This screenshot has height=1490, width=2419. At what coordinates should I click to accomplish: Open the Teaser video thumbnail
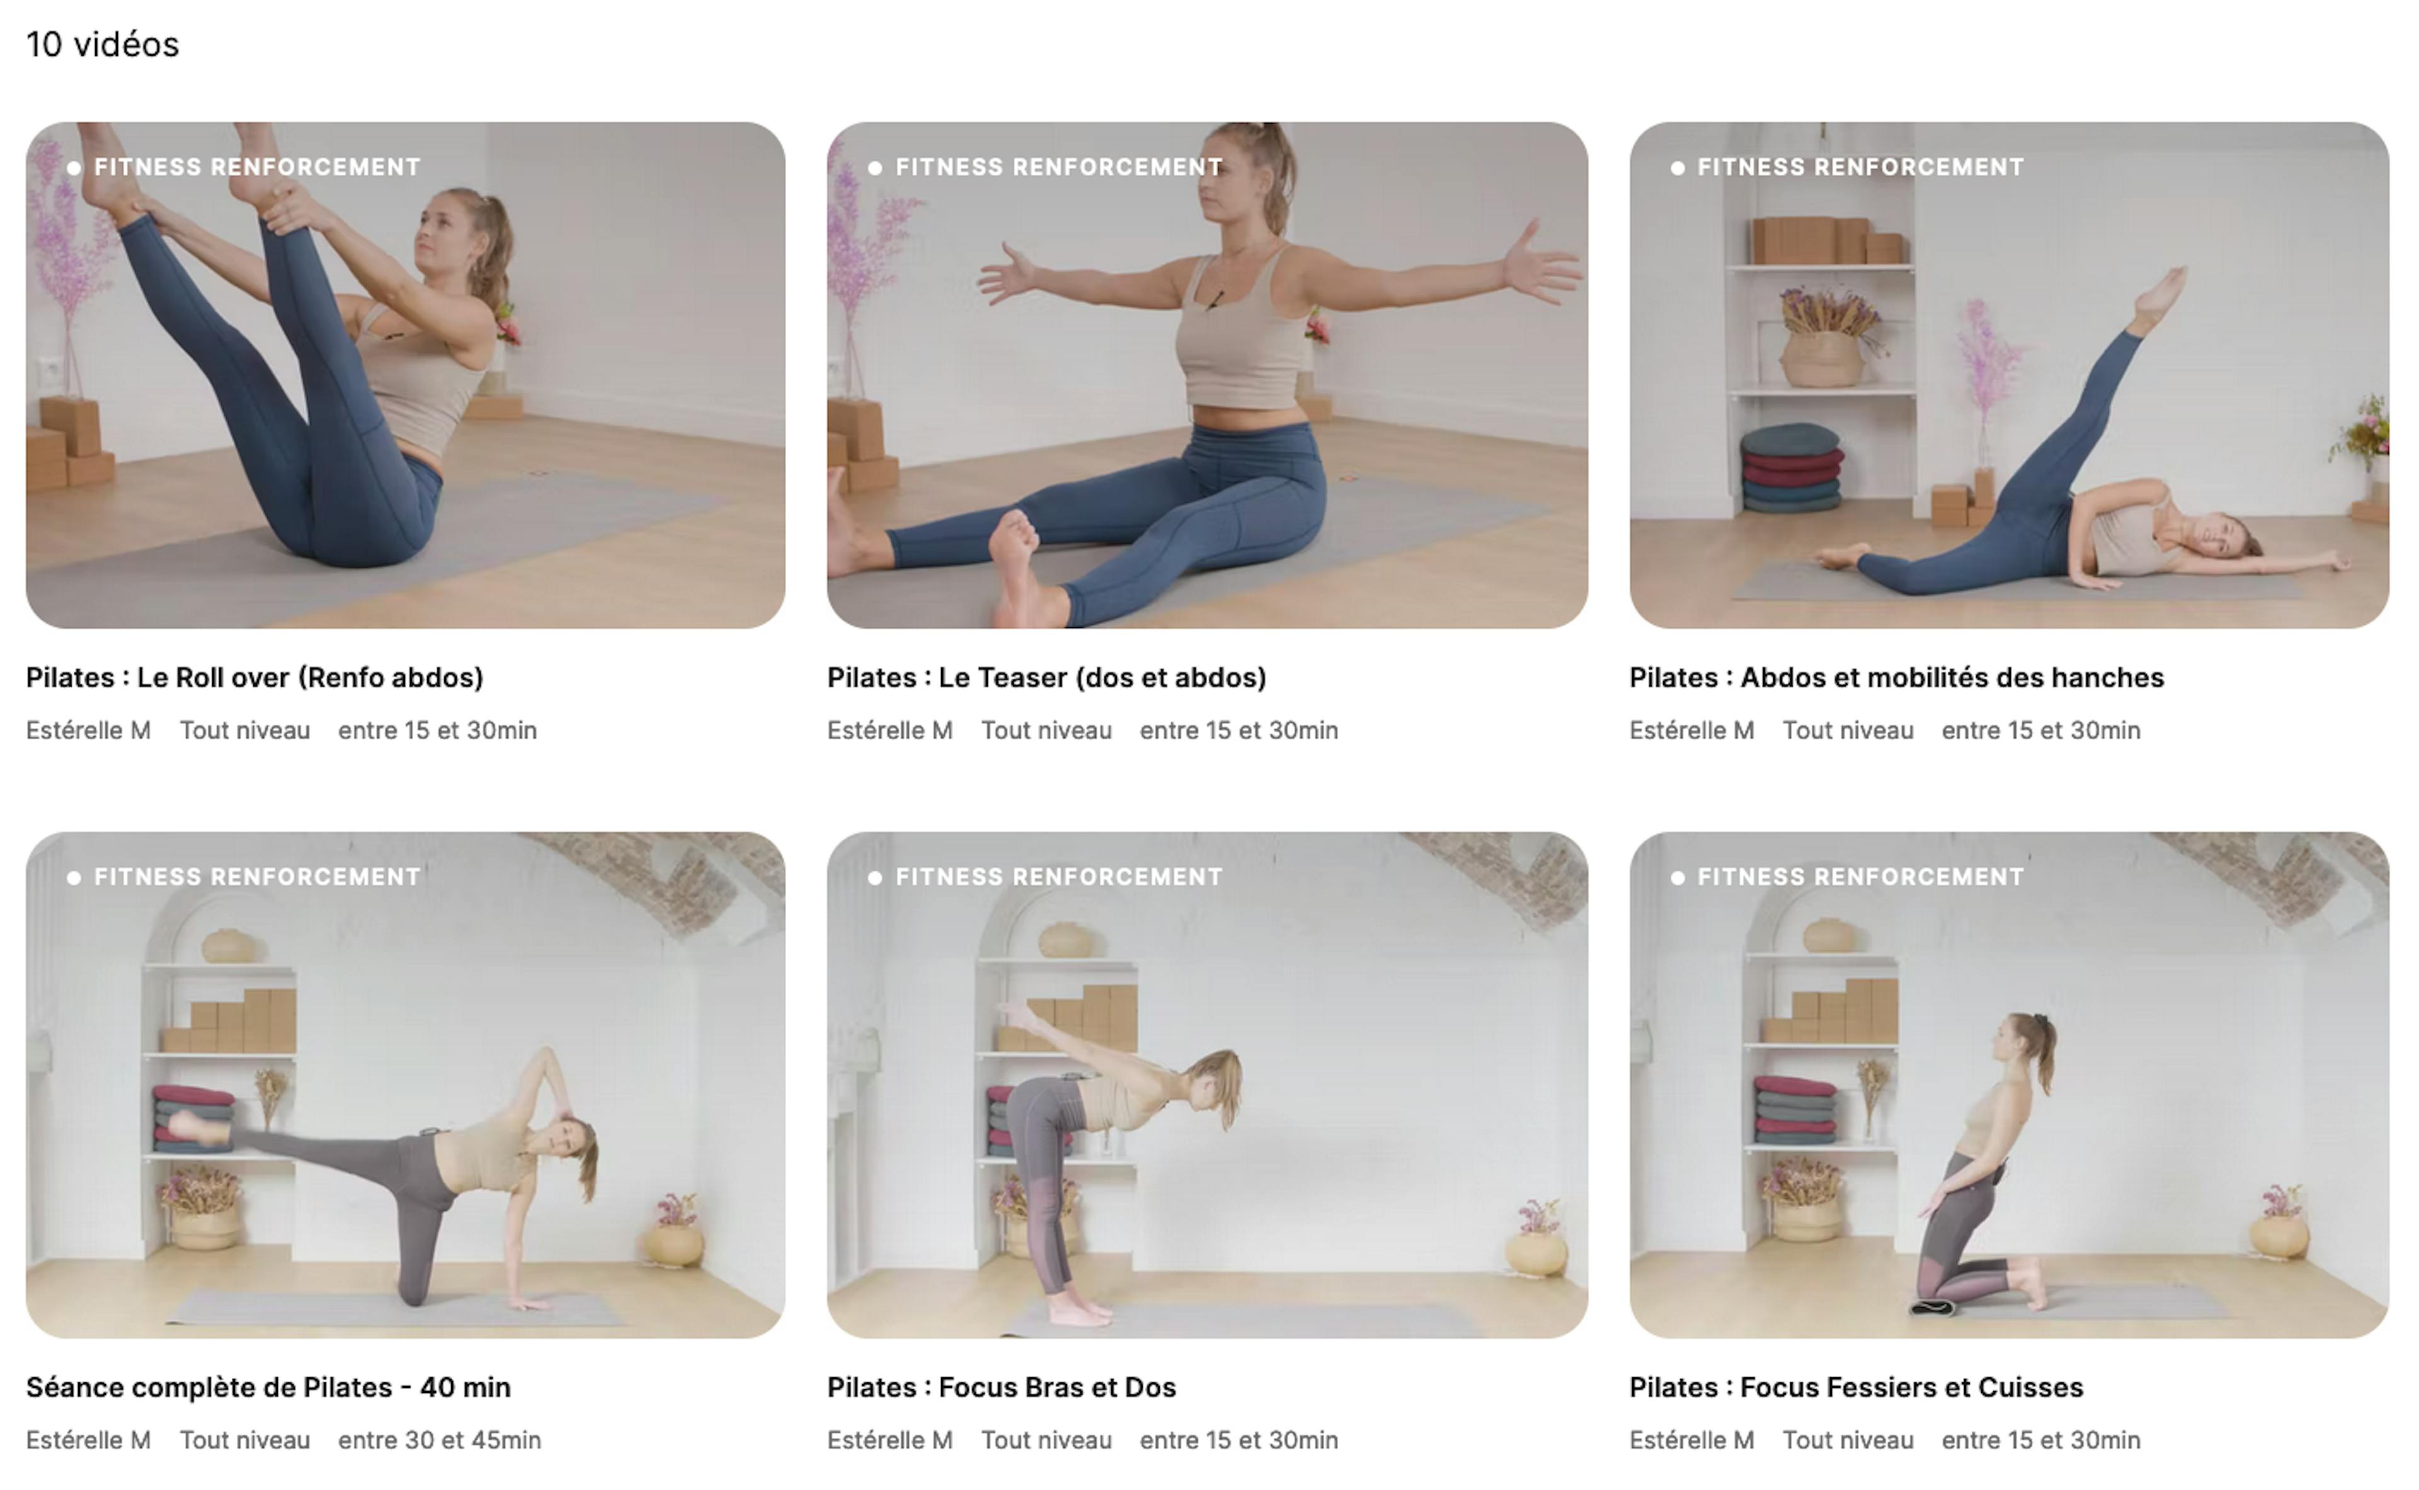1206,375
